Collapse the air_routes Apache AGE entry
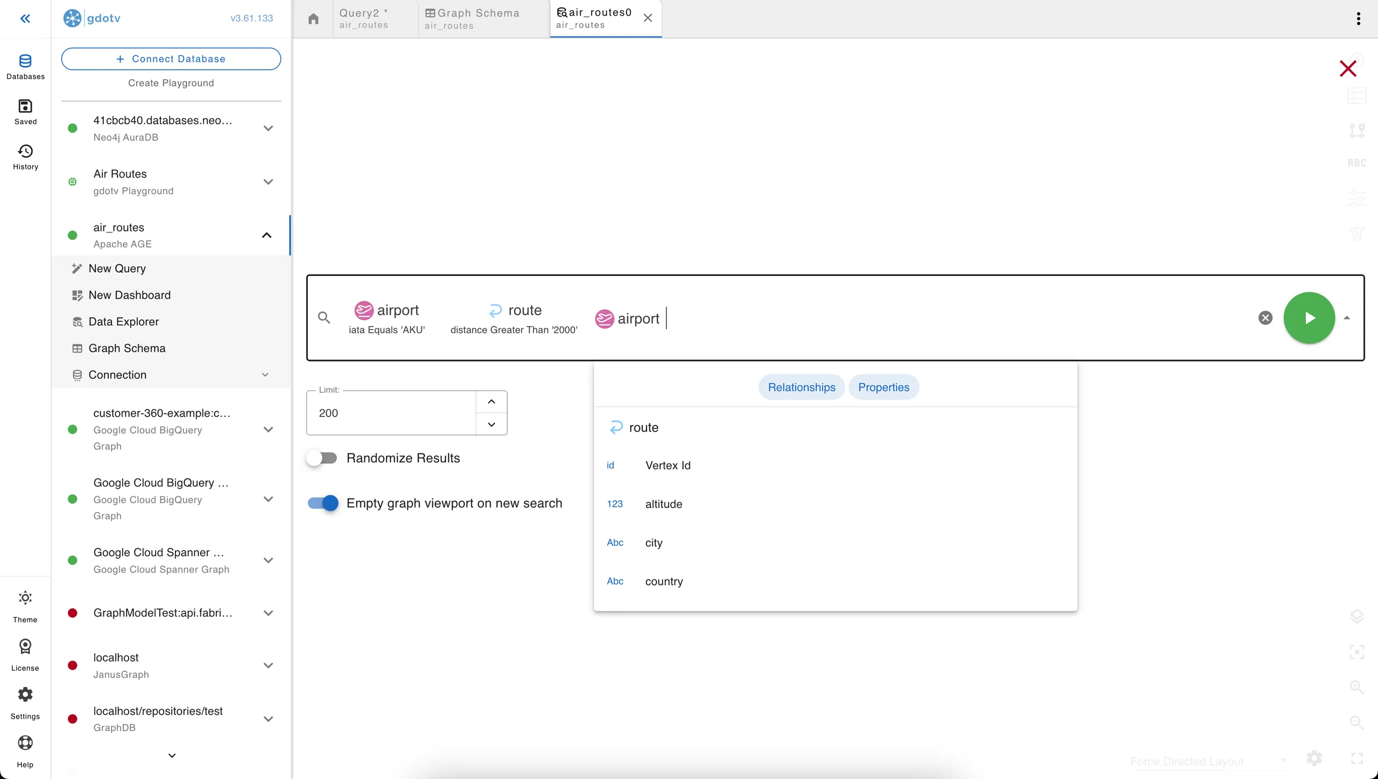This screenshot has width=1378, height=779. click(266, 235)
